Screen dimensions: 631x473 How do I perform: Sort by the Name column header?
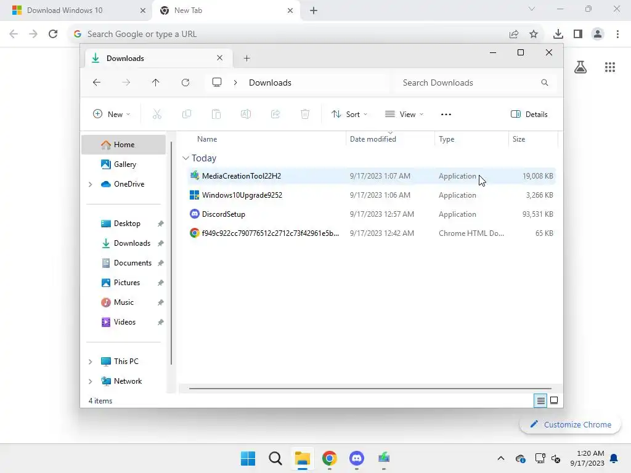click(266, 139)
